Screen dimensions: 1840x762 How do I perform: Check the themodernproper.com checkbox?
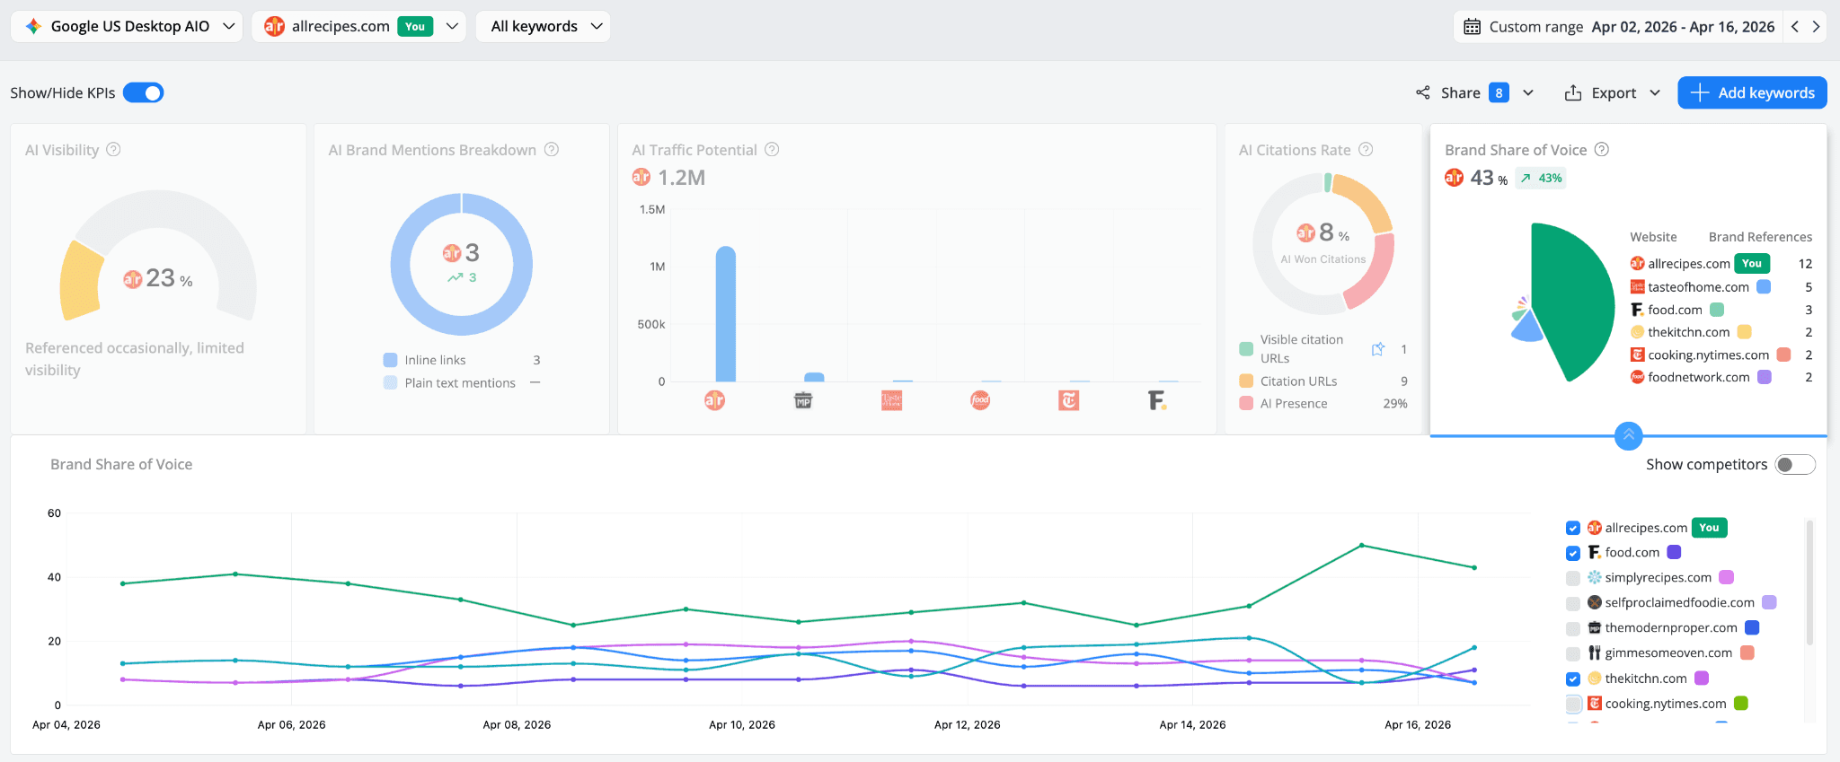pos(1572,628)
